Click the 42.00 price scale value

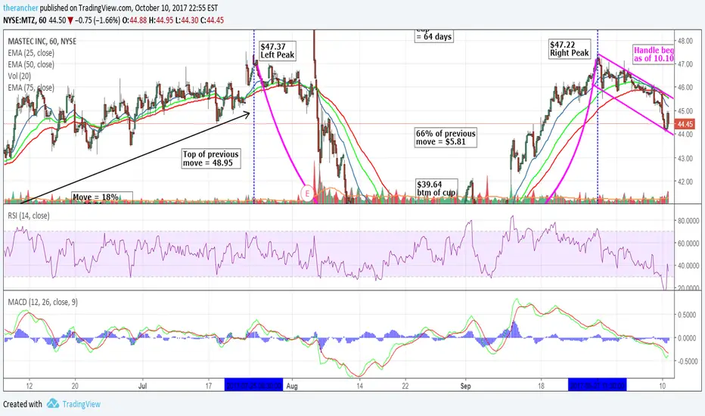coord(685,182)
